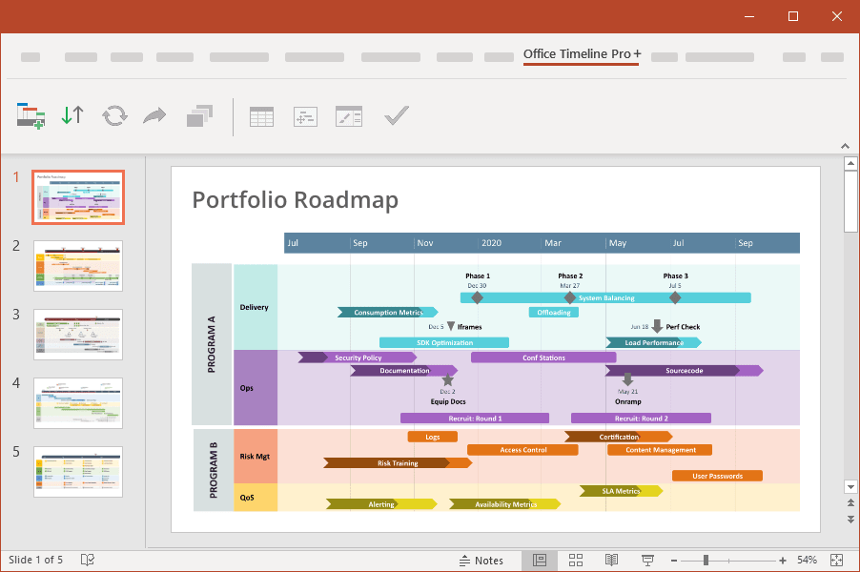Open the Style edit icon on the toolbar
The image size is (860, 572).
point(348,115)
